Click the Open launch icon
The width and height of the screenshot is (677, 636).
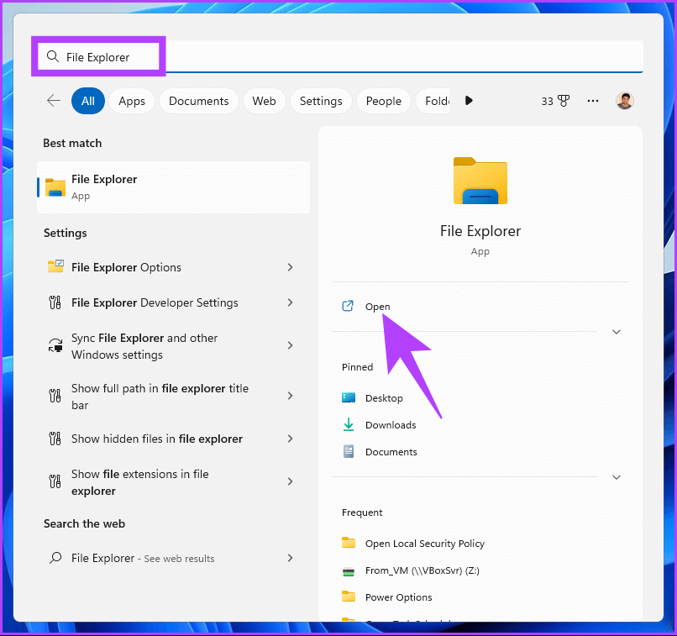pos(348,306)
